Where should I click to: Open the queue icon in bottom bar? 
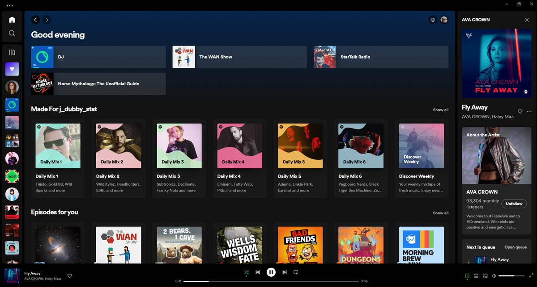coord(476,276)
